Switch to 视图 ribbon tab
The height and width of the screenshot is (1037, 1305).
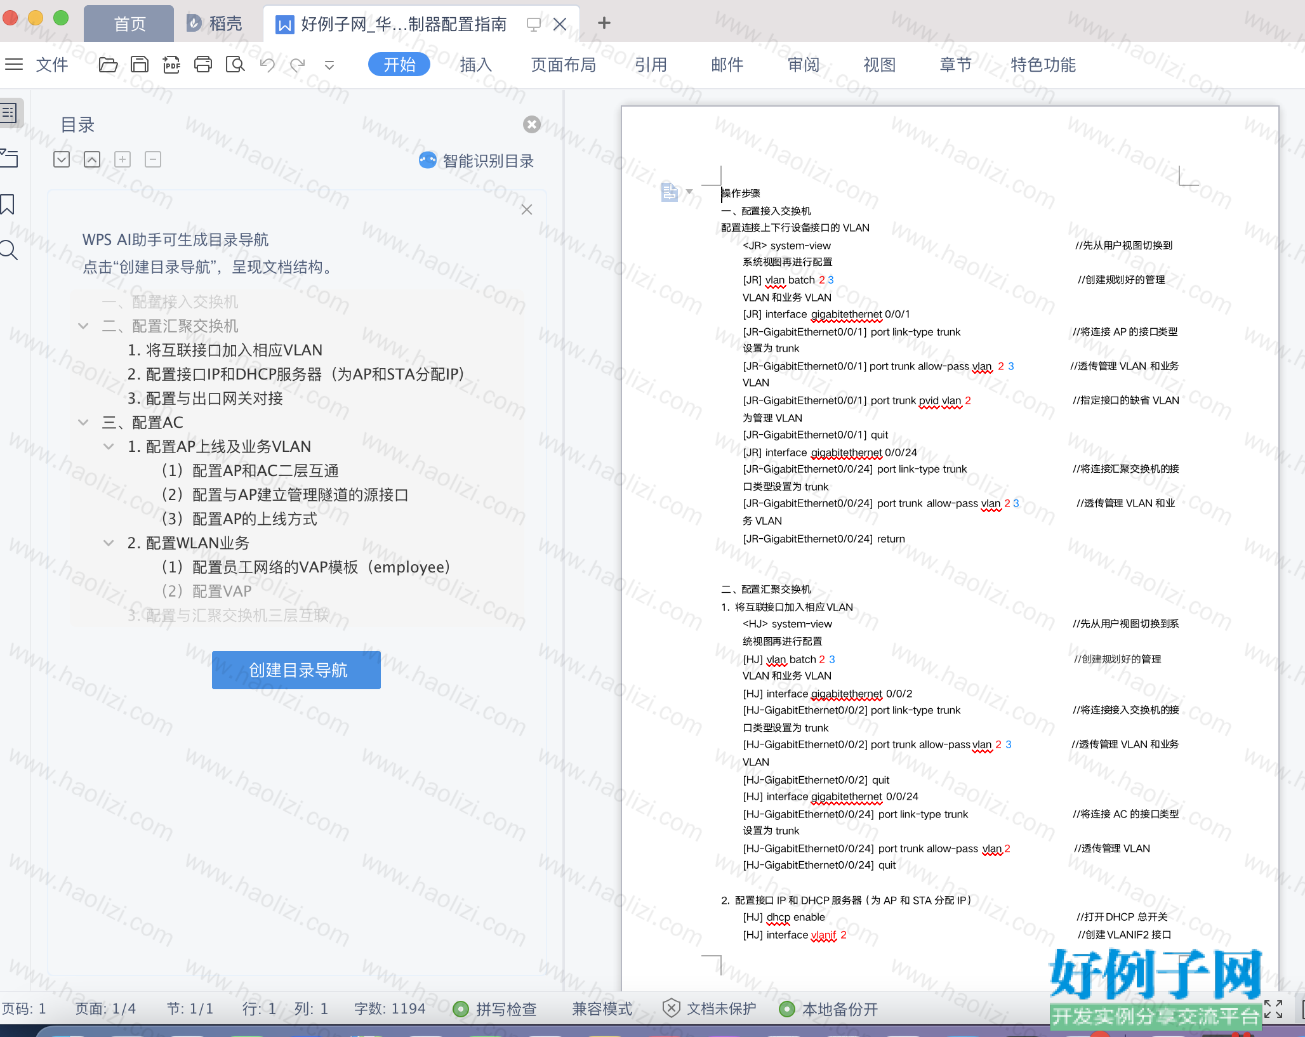(879, 65)
